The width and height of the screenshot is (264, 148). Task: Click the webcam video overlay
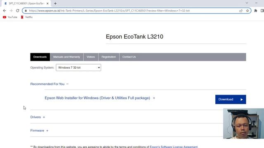click(243, 123)
